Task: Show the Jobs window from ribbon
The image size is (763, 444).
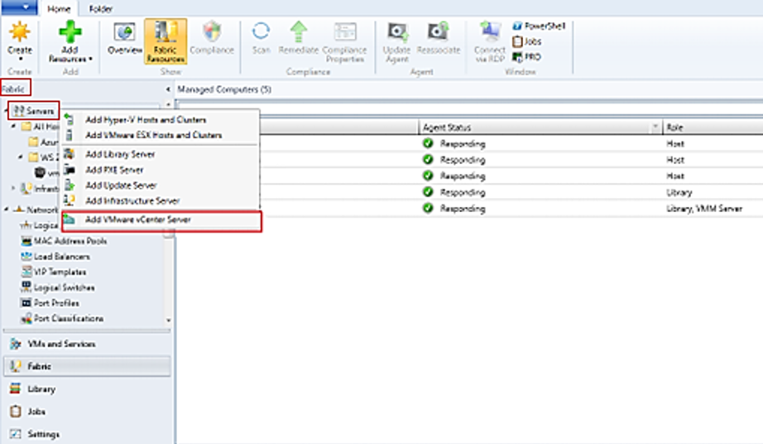Action: pyautogui.click(x=528, y=41)
